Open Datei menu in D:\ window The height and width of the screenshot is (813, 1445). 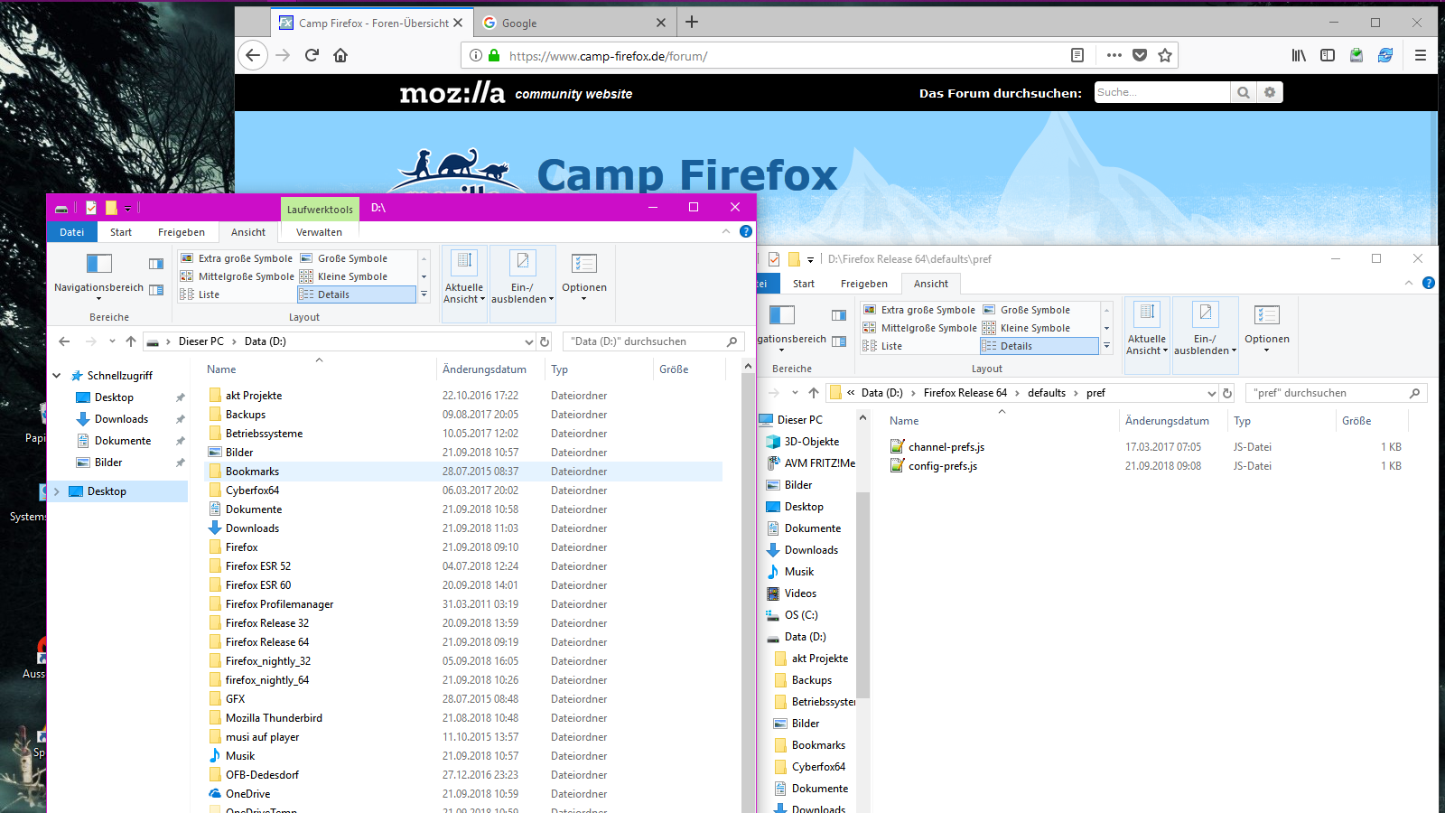[x=72, y=232]
